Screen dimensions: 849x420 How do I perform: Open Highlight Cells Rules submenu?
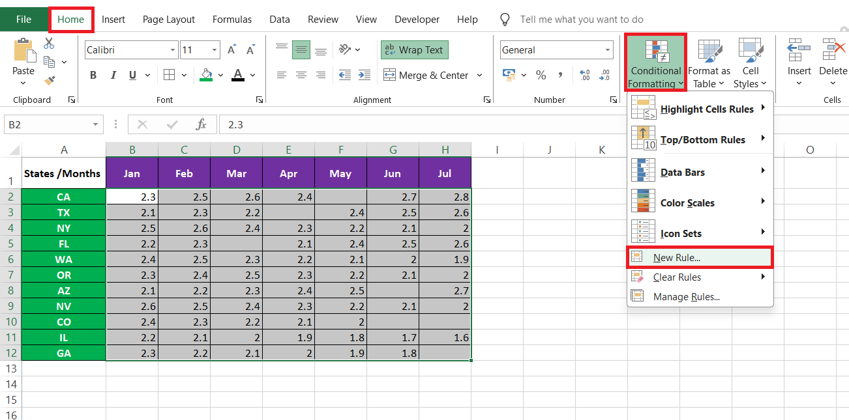click(x=700, y=109)
